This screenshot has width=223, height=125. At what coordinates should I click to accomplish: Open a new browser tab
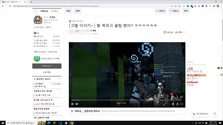pos(31,2)
